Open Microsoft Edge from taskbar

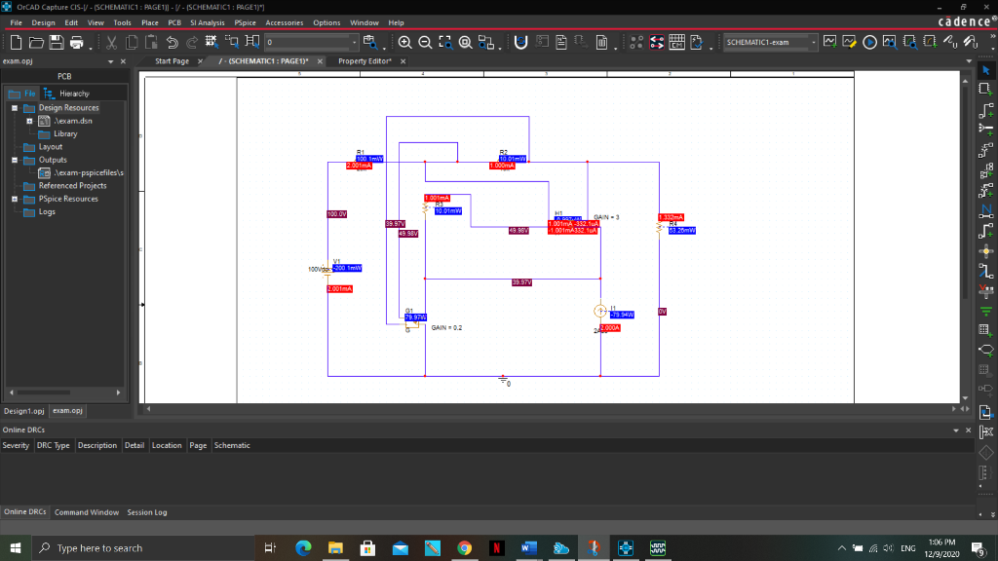pos(303,547)
